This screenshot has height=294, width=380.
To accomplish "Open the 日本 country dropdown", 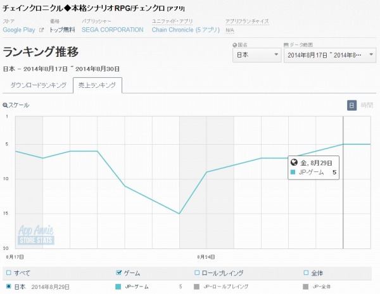I will pyautogui.click(x=256, y=55).
